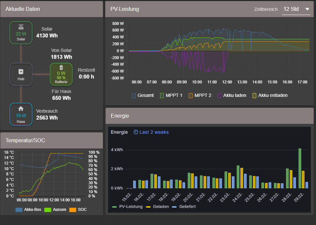Click the Haus home icon tile

pos(21,114)
